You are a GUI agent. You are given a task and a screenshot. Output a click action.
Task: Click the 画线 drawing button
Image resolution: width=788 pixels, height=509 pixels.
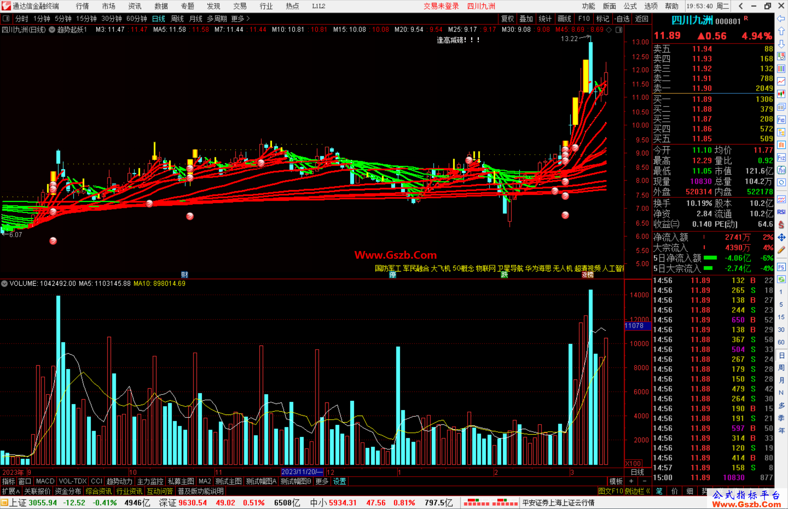564,19
